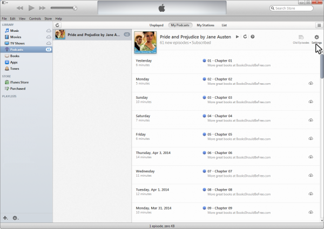Click the large Pride and Prejudice artwork
324x229 pixels.
tap(145, 42)
